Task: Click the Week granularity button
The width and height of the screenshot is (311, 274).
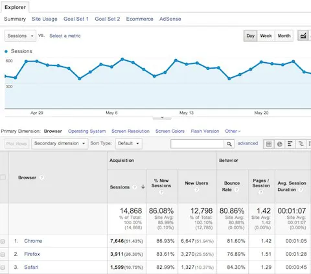Action: click(266, 36)
